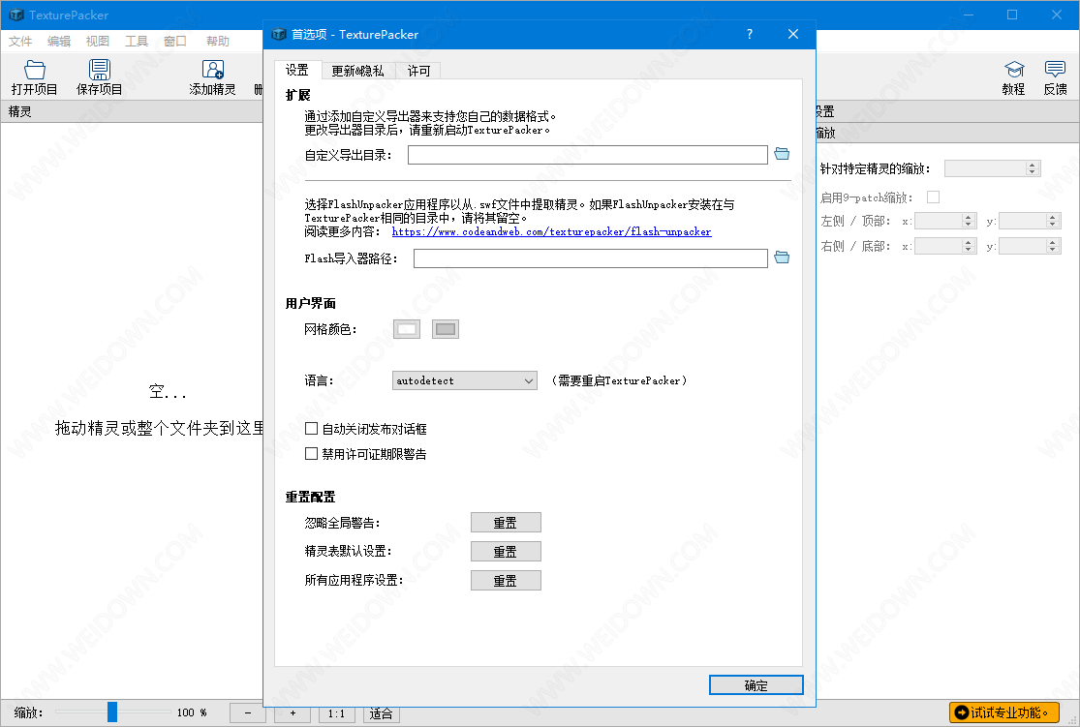Switch to the 更新&隐私 tab
The height and width of the screenshot is (727, 1080).
click(x=357, y=71)
